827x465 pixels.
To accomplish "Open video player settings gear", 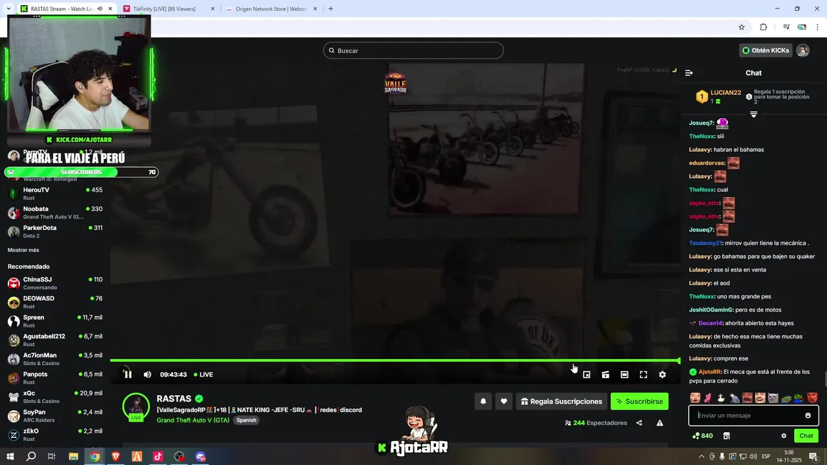I will click(x=662, y=375).
